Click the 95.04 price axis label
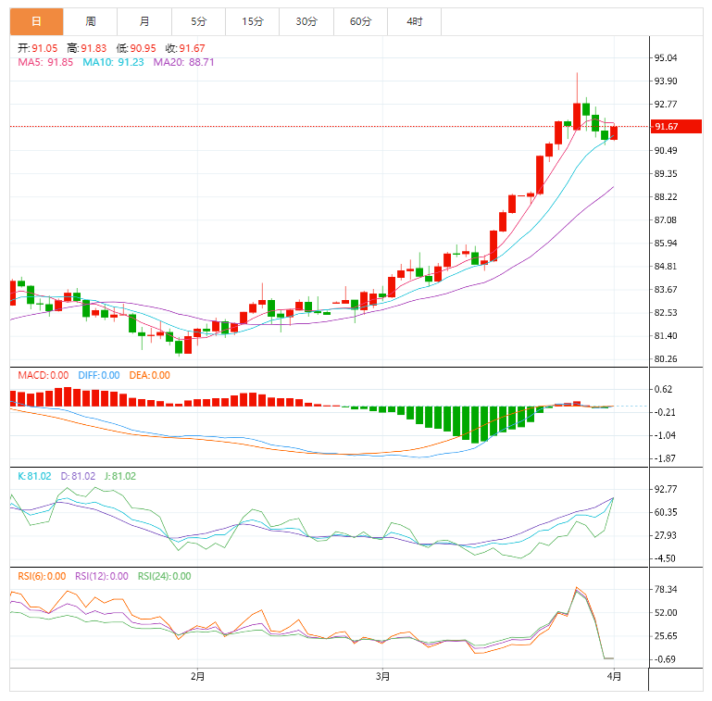 click(x=665, y=57)
